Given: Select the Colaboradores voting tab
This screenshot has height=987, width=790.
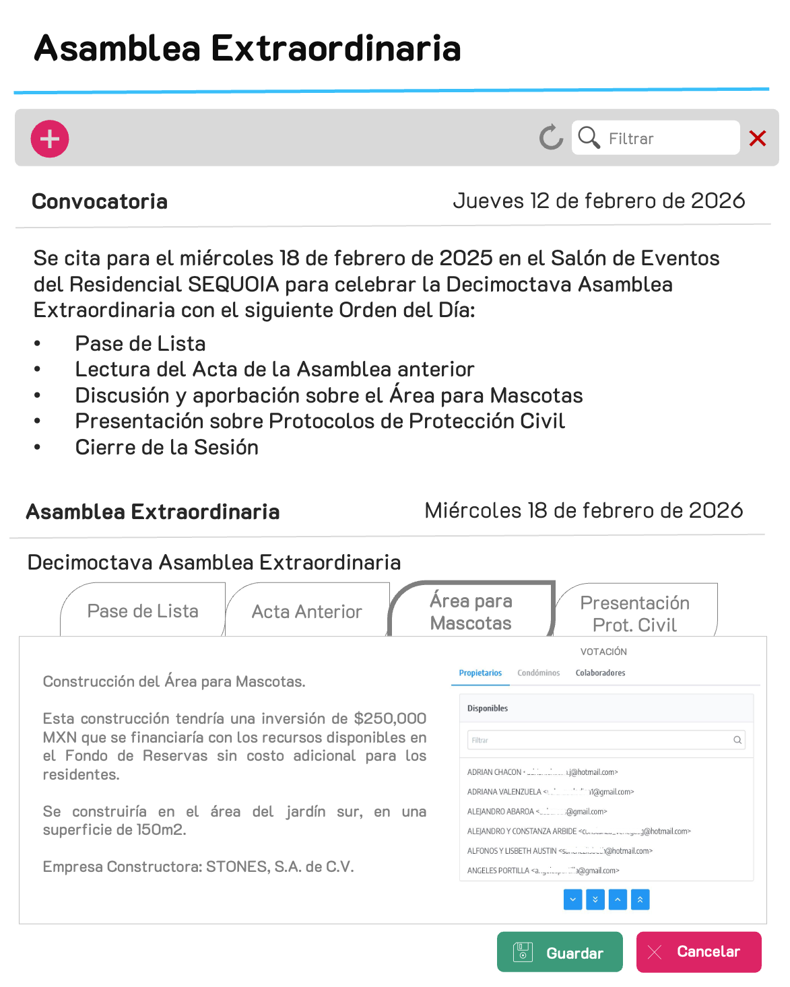Looking at the screenshot, I should (600, 673).
